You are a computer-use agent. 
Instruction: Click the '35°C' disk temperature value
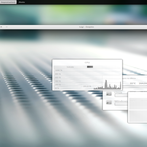point(133,83)
